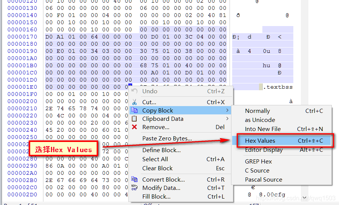Select GREP Hex copy option
339x205 pixels.
[x=282, y=162]
